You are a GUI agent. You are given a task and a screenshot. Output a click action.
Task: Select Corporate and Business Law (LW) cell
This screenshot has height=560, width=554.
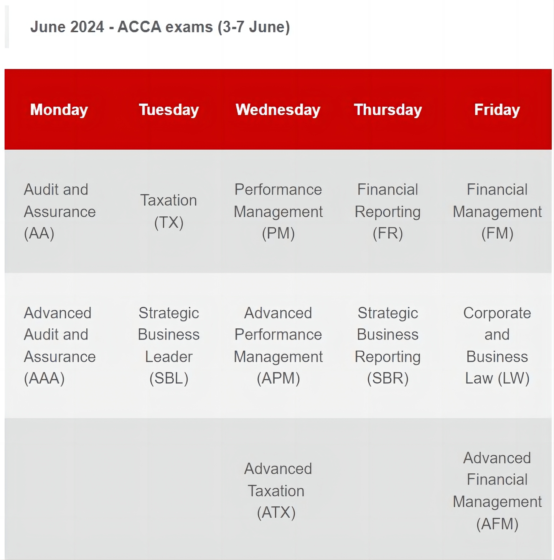coord(497,346)
